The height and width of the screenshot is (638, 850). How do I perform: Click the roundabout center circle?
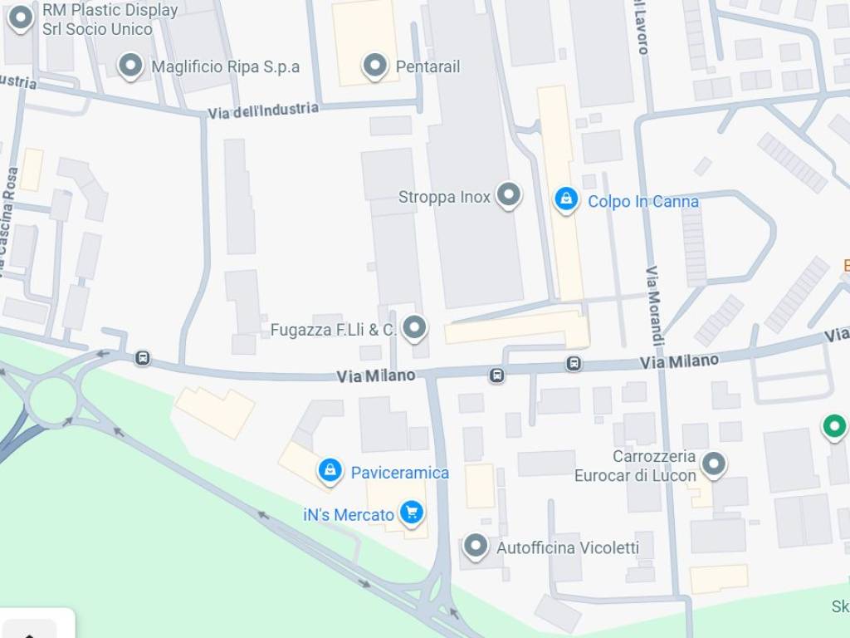(x=52, y=400)
